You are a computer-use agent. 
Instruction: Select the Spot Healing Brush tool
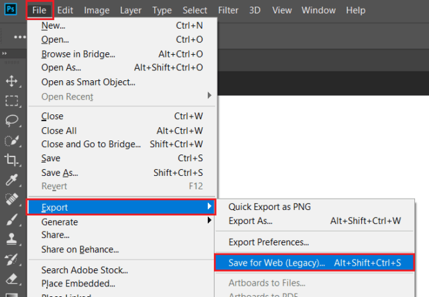12,199
